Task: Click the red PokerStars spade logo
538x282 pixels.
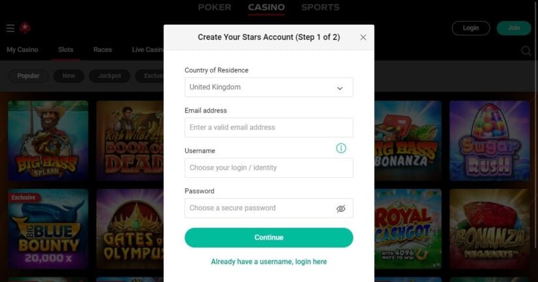Action: (x=25, y=28)
